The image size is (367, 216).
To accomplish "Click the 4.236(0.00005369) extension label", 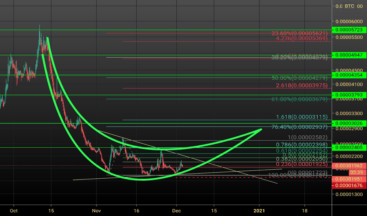I will [302, 38].
